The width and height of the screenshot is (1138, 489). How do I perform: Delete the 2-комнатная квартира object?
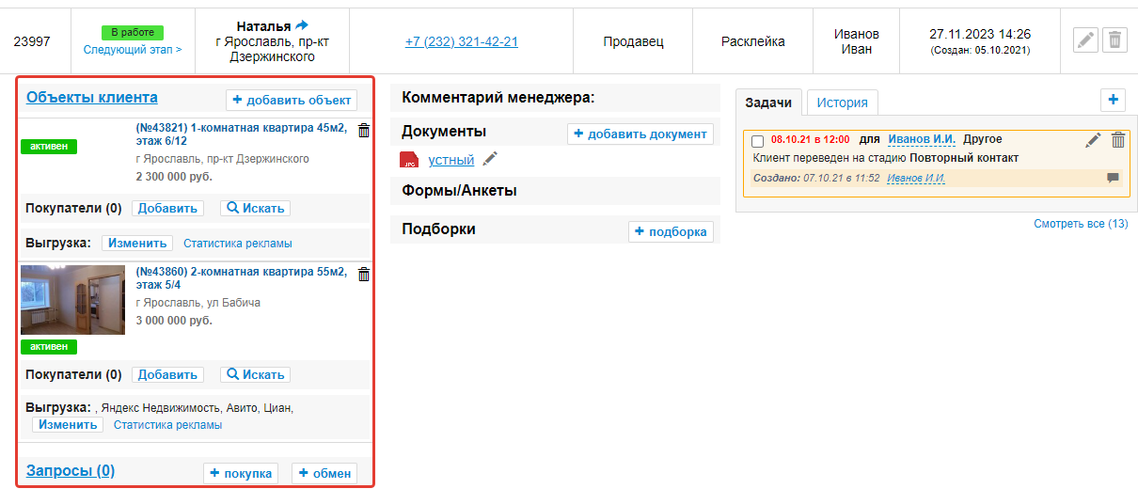point(364,275)
